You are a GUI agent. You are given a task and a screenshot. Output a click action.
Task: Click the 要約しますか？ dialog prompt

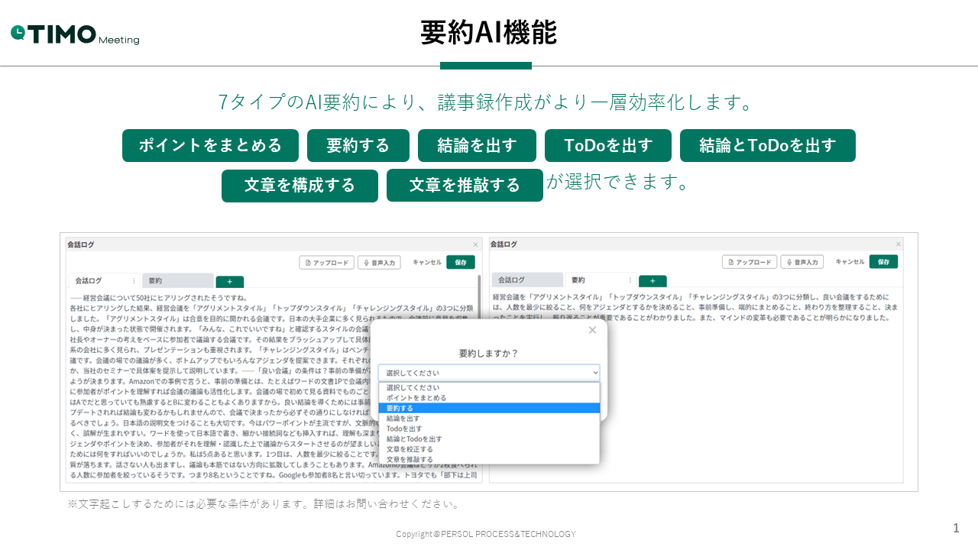(x=489, y=354)
